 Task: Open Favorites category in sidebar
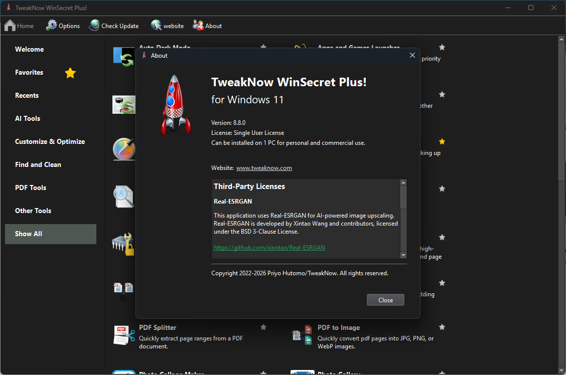(51, 73)
